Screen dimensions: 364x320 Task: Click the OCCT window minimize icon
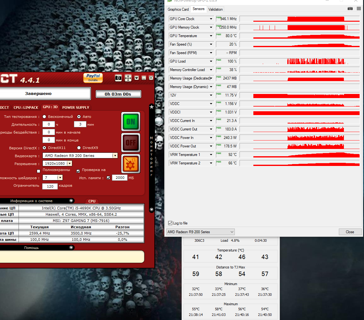(144, 78)
